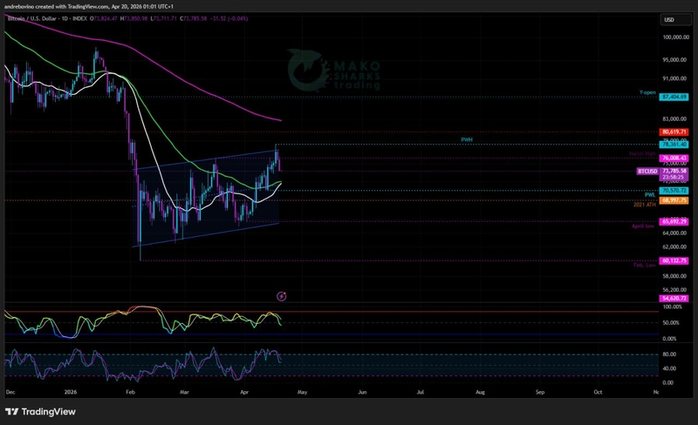Click the Feb label on time axis
This screenshot has width=698, height=425.
pyautogui.click(x=131, y=393)
